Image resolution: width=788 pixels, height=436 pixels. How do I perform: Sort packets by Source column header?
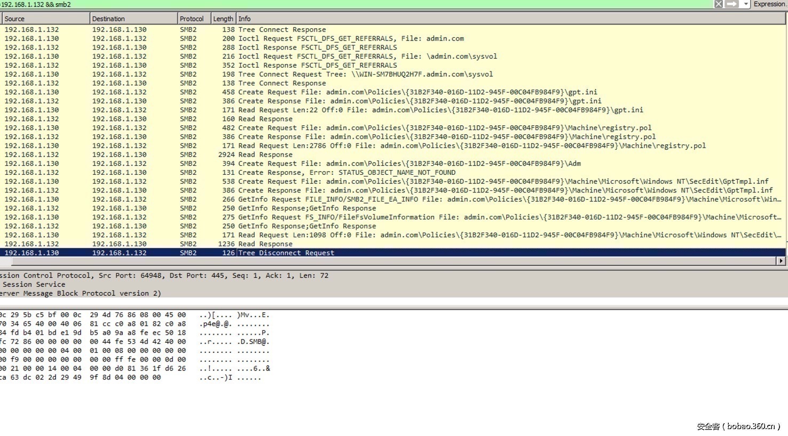pyautogui.click(x=45, y=19)
